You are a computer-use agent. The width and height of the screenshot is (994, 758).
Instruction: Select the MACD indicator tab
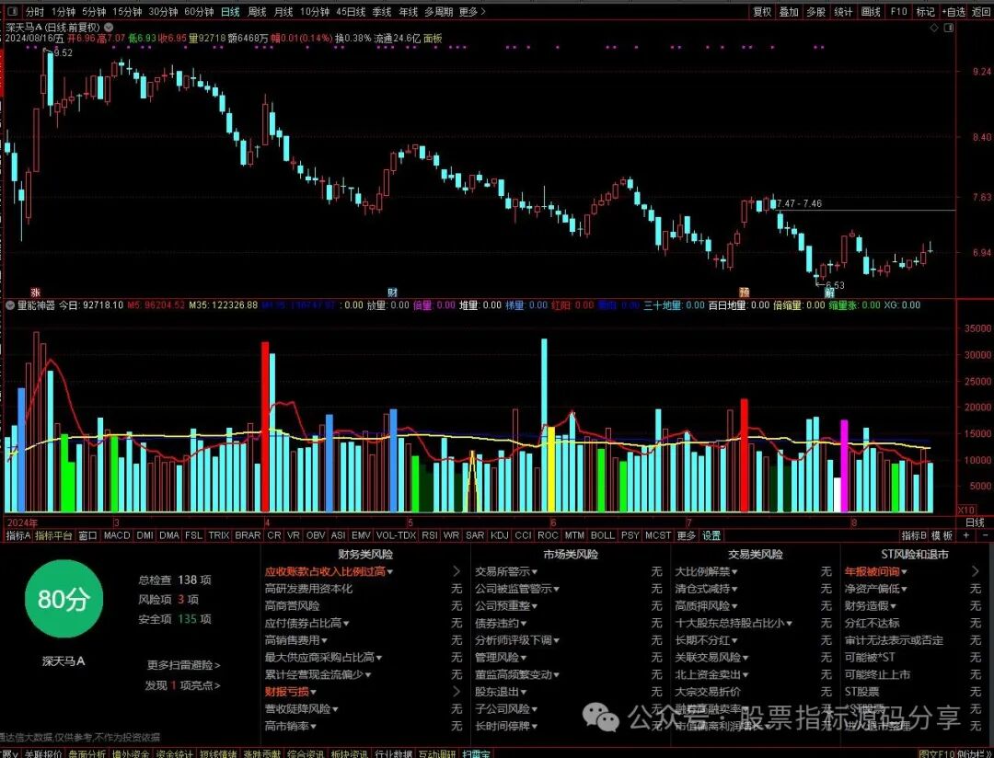[117, 535]
